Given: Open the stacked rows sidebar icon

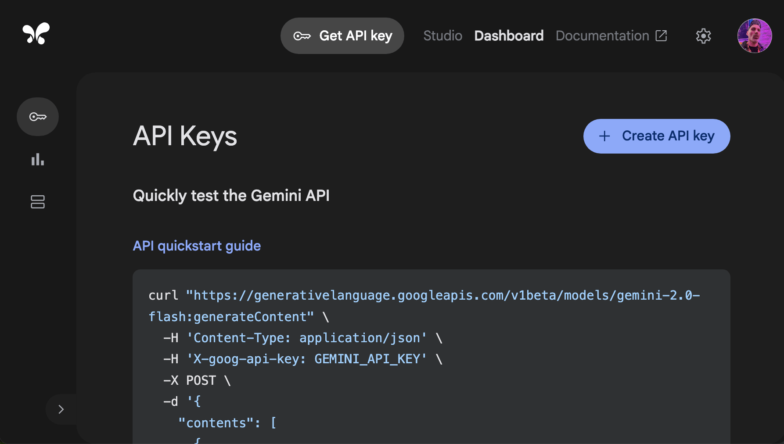Looking at the screenshot, I should pos(38,202).
